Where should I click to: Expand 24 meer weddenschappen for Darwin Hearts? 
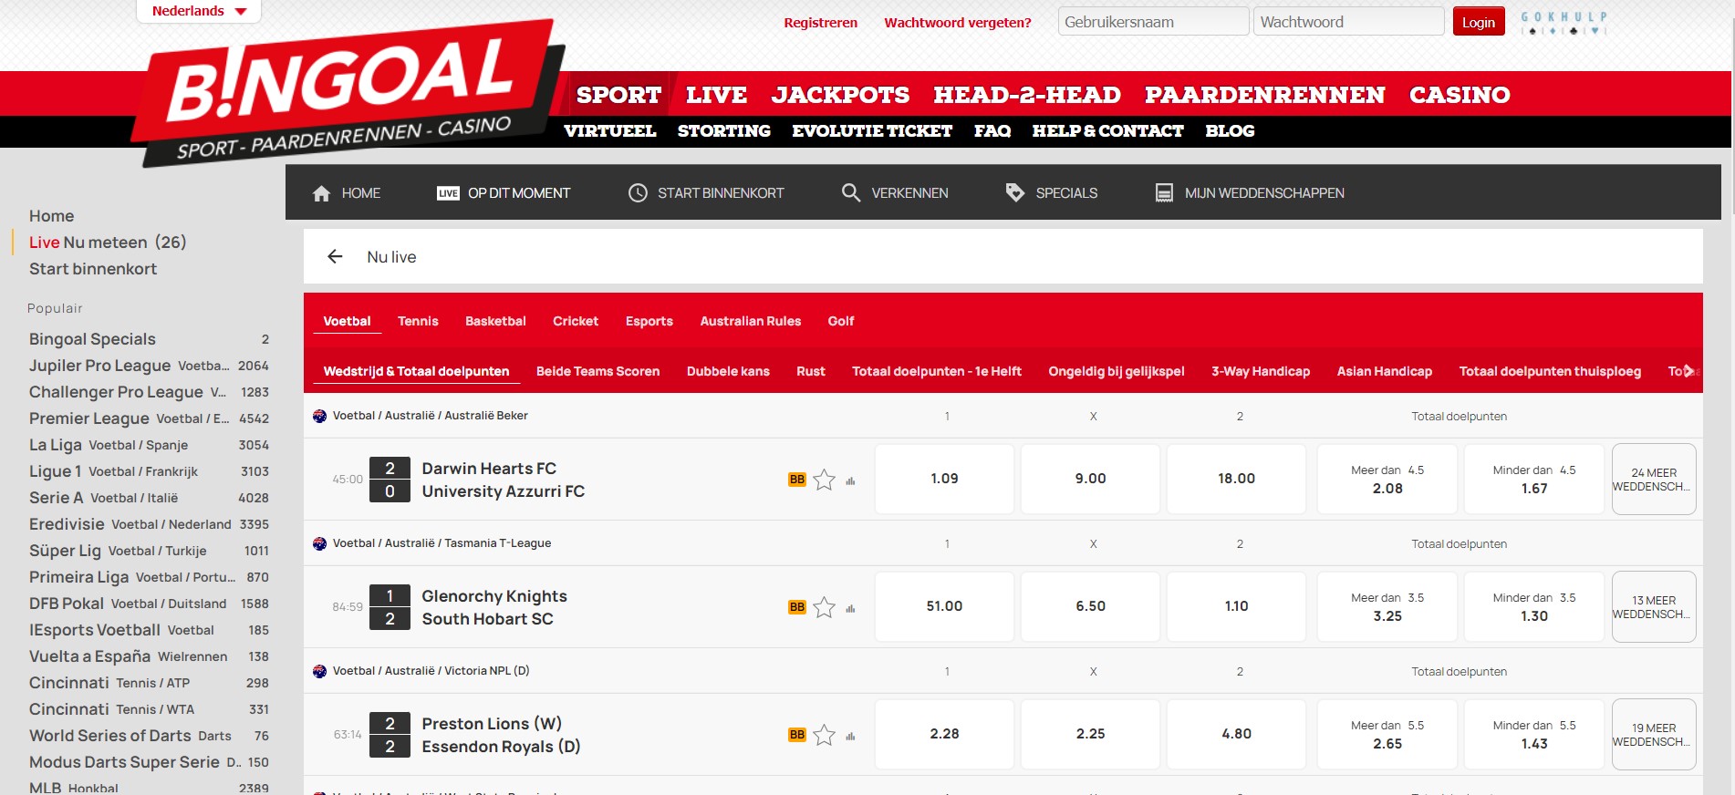click(x=1654, y=480)
